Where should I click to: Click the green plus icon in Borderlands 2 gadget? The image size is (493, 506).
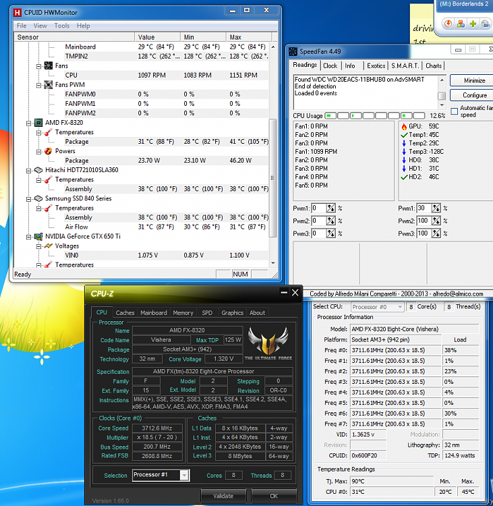point(473,24)
